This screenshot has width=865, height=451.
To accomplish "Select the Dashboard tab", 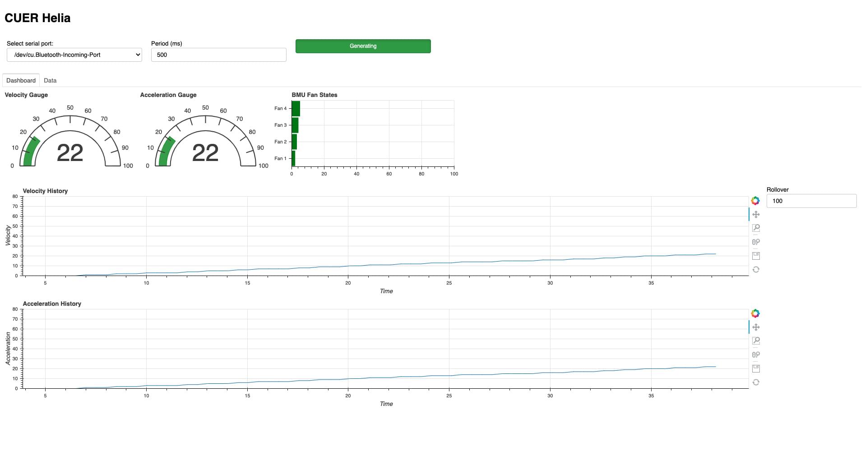I will click(21, 80).
